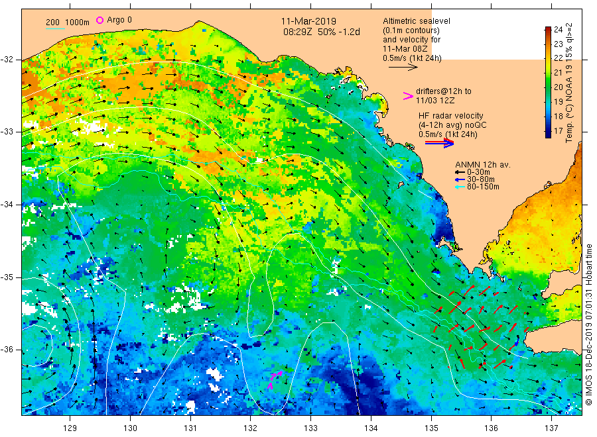Click the text (0.1m contours)

[x=411, y=30]
